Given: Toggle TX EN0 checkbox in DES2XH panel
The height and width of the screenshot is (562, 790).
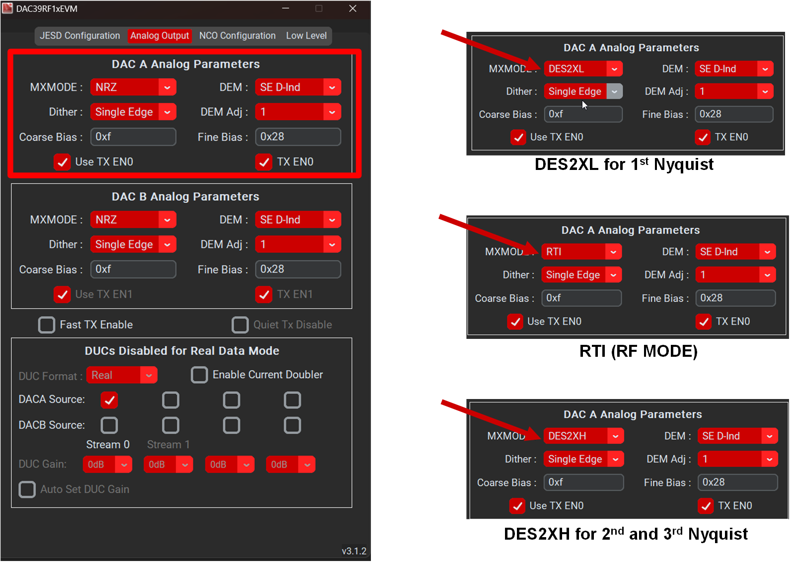Looking at the screenshot, I should point(706,506).
